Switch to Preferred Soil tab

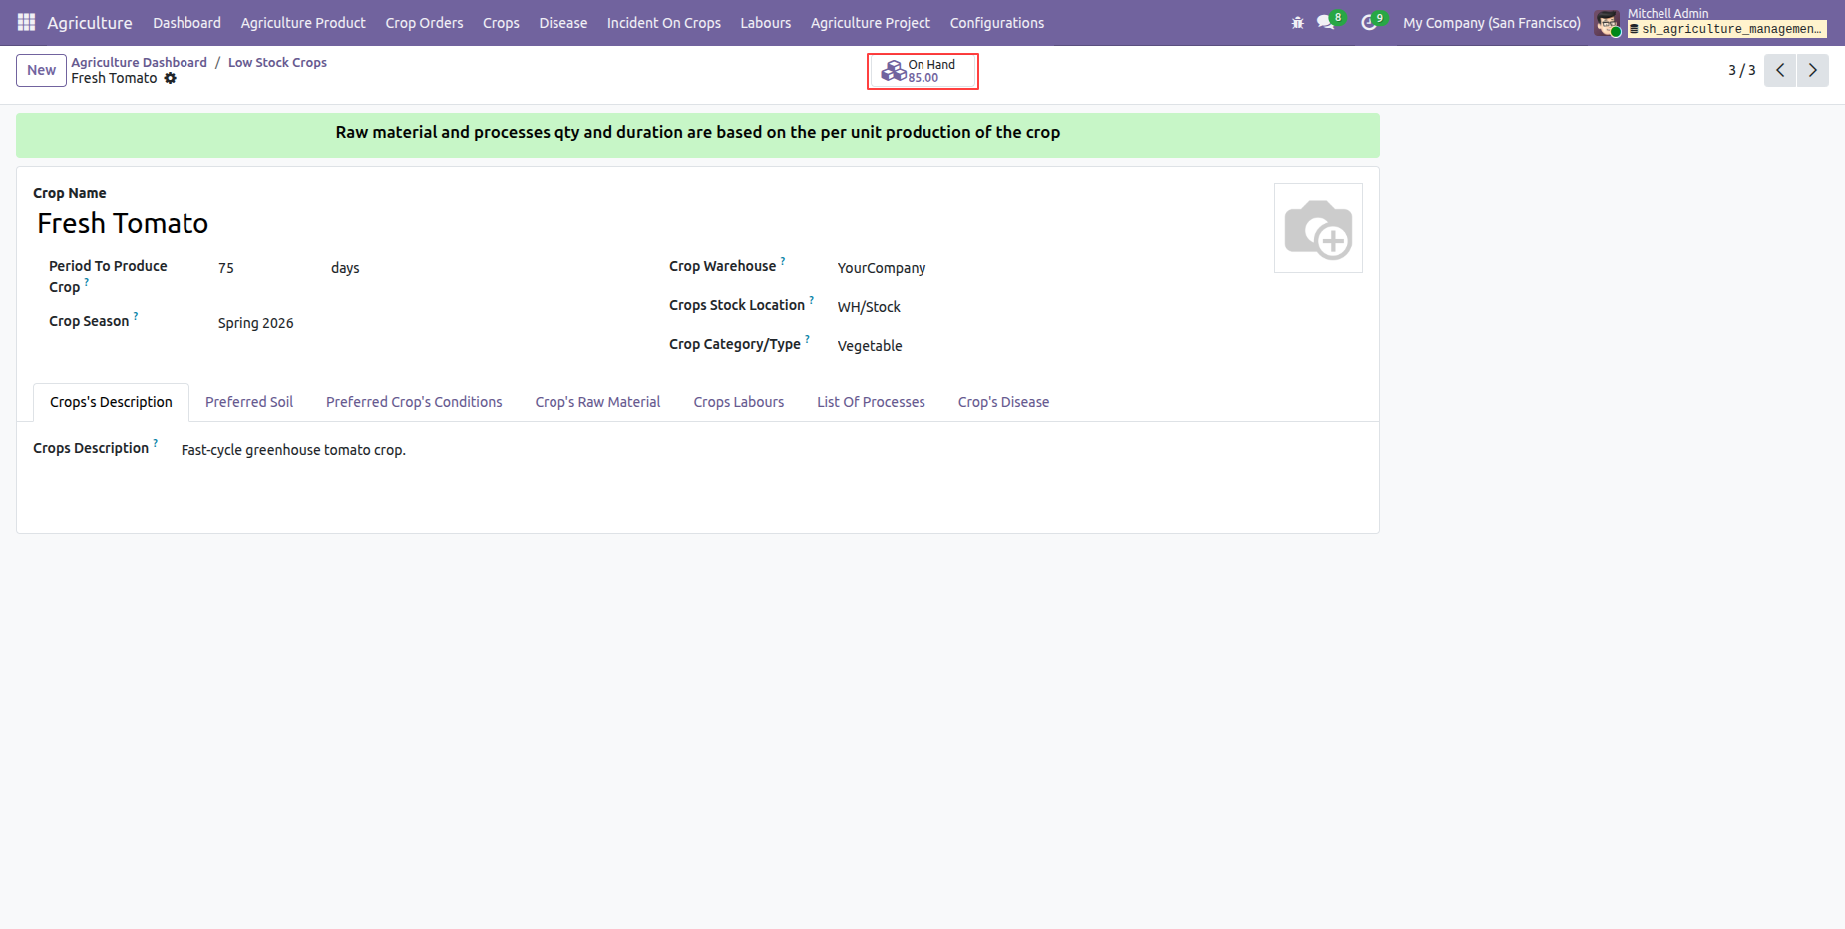click(x=249, y=402)
